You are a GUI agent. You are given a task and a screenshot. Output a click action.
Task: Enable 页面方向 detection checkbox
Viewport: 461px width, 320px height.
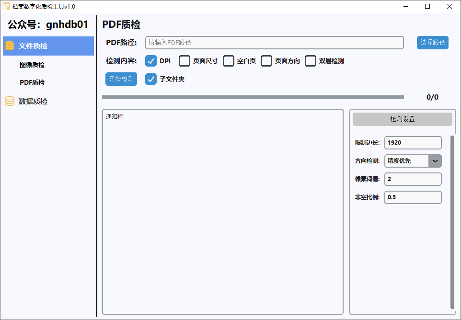click(266, 61)
